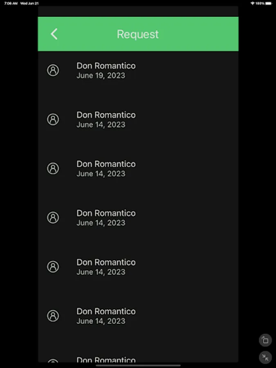Tap the sixth request's profile avatar icon
The width and height of the screenshot is (276, 368).
[53, 316]
